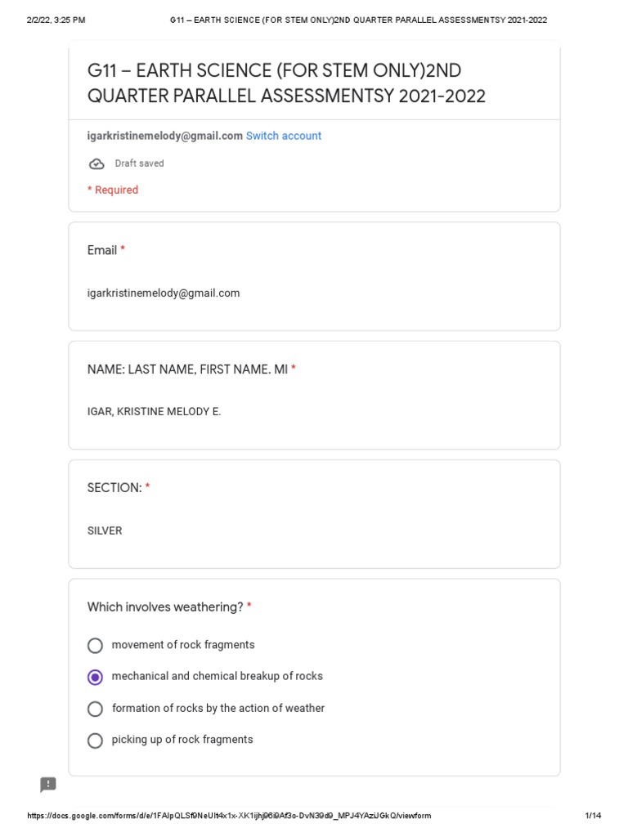This screenshot has height=837, width=628.
Task: Select "mechanical and chemical breakup of rocks" radio button
Action: tap(95, 677)
